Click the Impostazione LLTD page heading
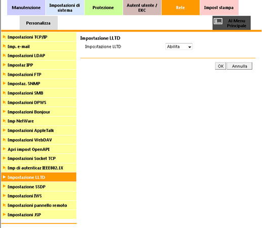 coord(100,38)
